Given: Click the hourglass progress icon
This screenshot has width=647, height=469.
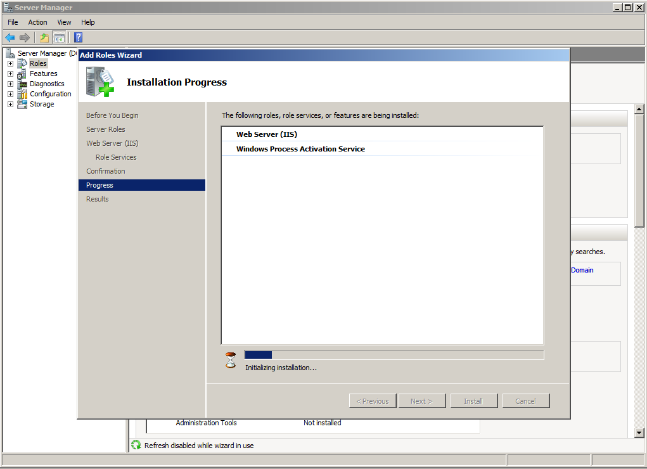Looking at the screenshot, I should pyautogui.click(x=231, y=360).
